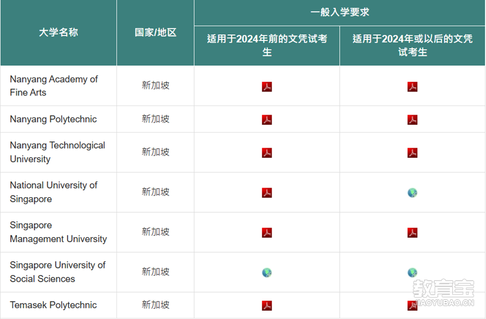The height and width of the screenshot is (319, 486).
Task: Open the 2024-or-later PDF for Temasek Polytechnic
Action: click(x=412, y=306)
